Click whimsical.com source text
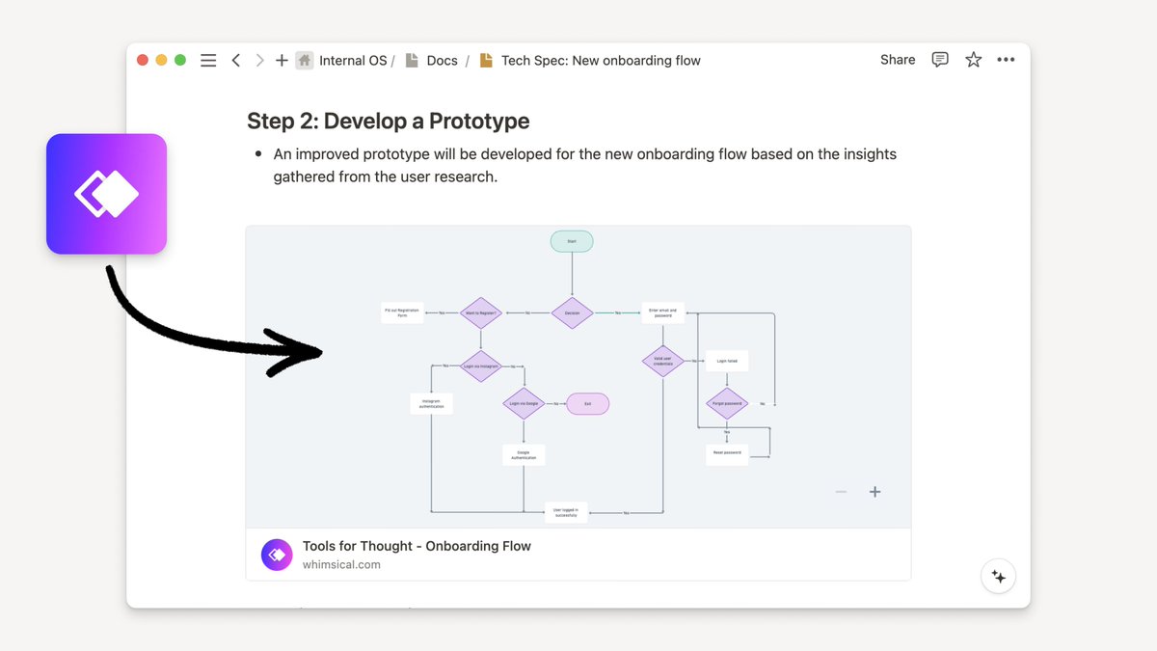Viewport: 1157px width, 651px height. click(x=341, y=565)
